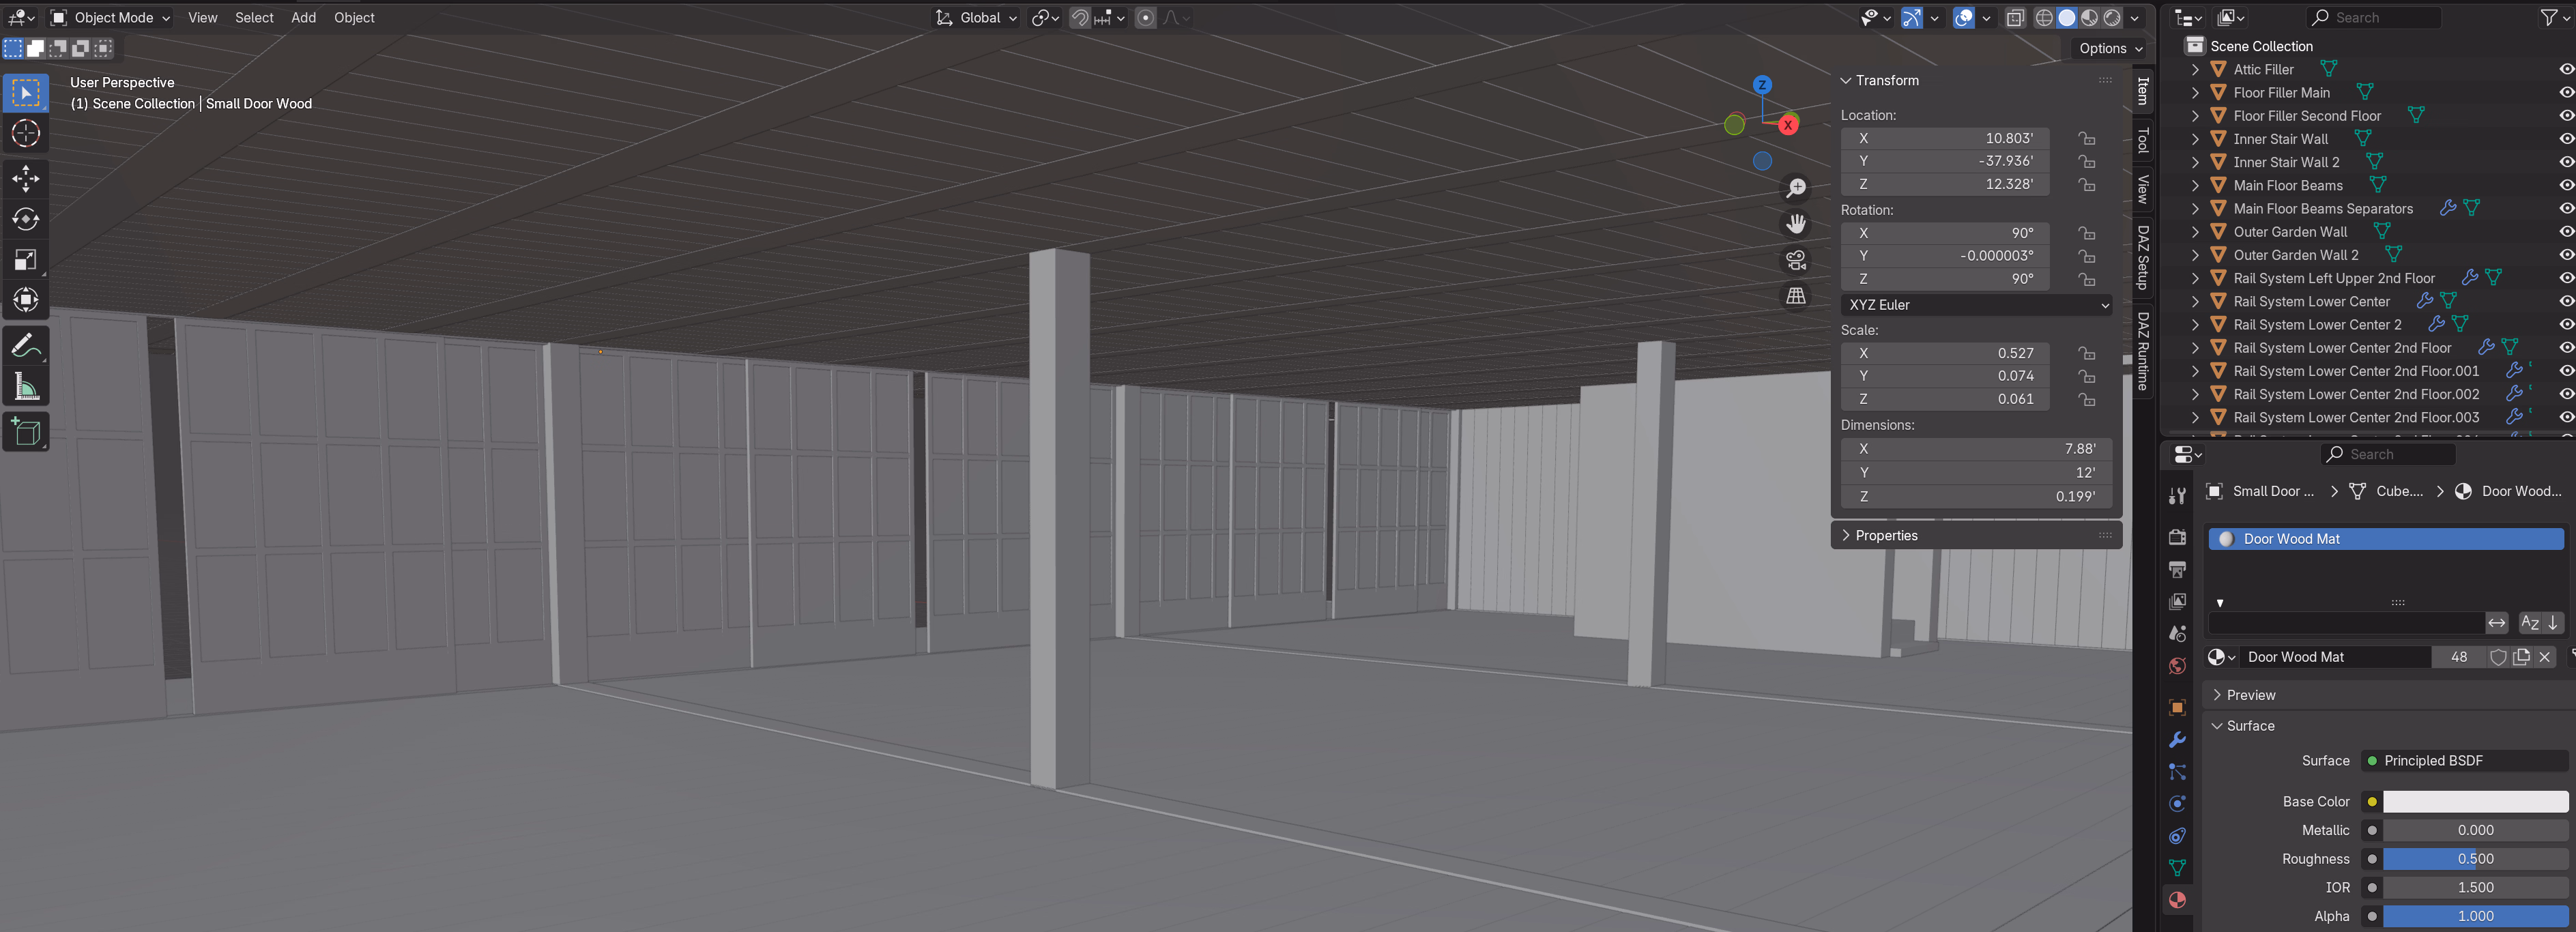Image resolution: width=2576 pixels, height=932 pixels.
Task: Select the Move tool in toolbar
Action: (x=26, y=179)
